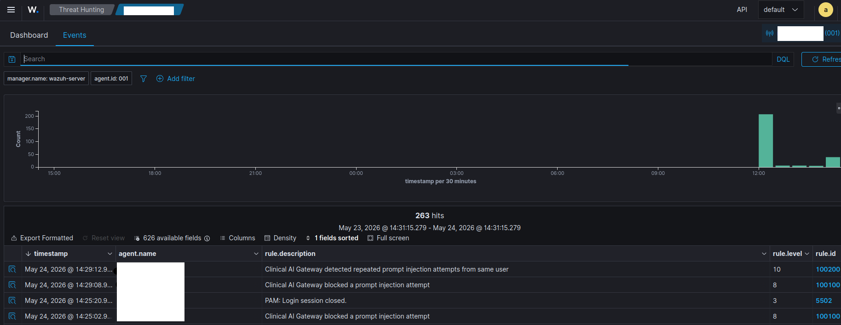Open rule 5502 link
Image resolution: width=841 pixels, height=325 pixels.
click(824, 301)
